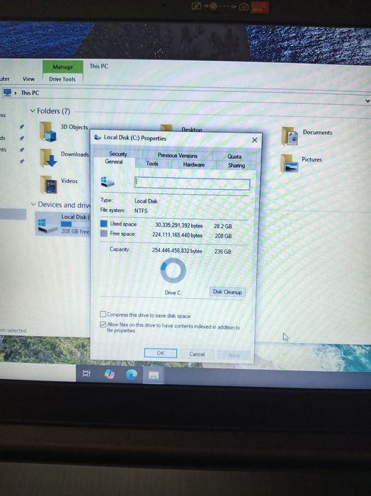Click the '224,111,165,440 bytes' free space value
Viewport: 371px width, 496px height.
pos(177,235)
